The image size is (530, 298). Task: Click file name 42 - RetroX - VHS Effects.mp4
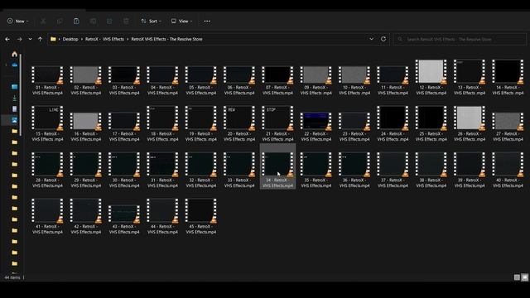[86, 229]
